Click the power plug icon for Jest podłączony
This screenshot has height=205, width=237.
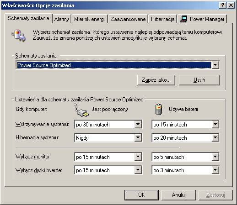click(81, 110)
